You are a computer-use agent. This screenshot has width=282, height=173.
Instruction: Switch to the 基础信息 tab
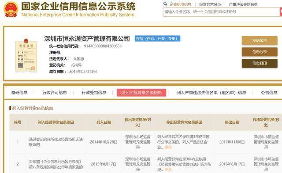pyautogui.click(x=19, y=93)
